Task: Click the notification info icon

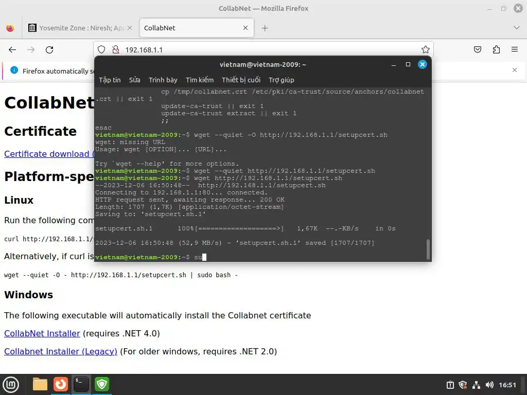Action: 14,70
